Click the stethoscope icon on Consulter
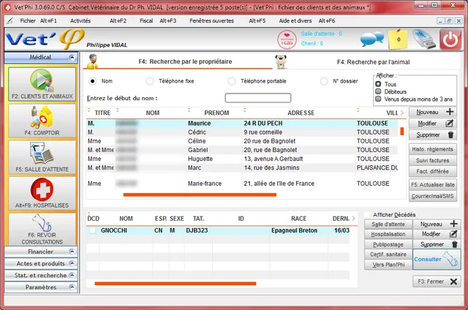Viewport: 468px width, 310px height. click(x=450, y=259)
